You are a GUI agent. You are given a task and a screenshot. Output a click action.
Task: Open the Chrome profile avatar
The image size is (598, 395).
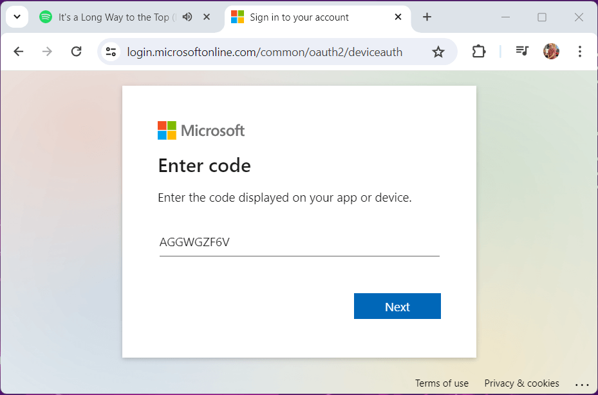(551, 52)
